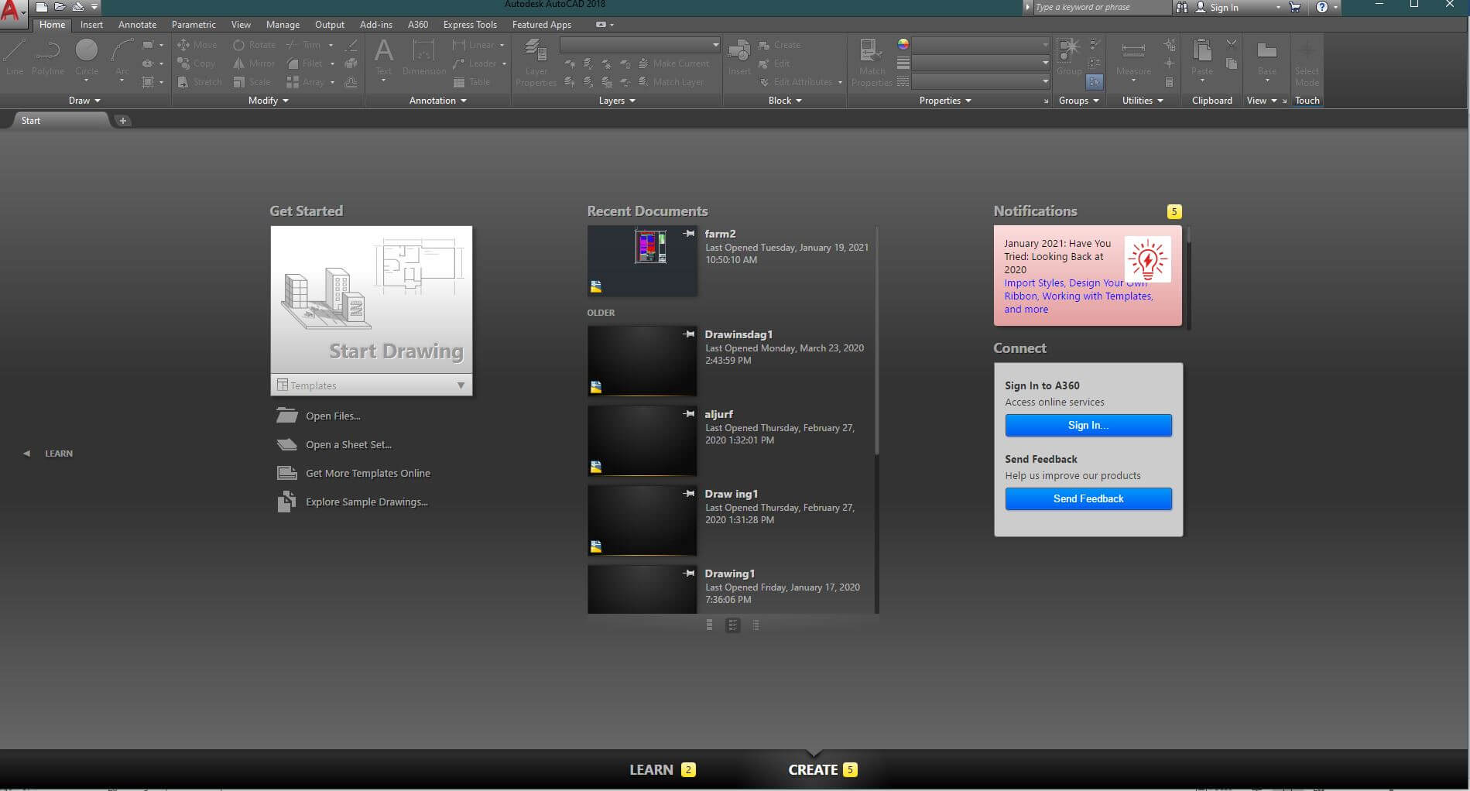
Task: Select the Text annotation tool
Action: point(383,58)
